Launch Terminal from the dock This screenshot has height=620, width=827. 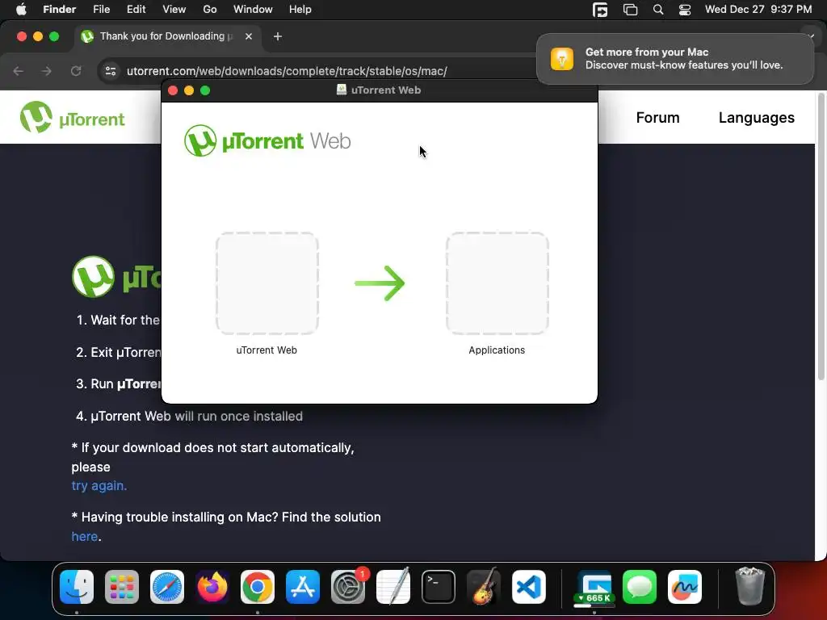click(439, 587)
